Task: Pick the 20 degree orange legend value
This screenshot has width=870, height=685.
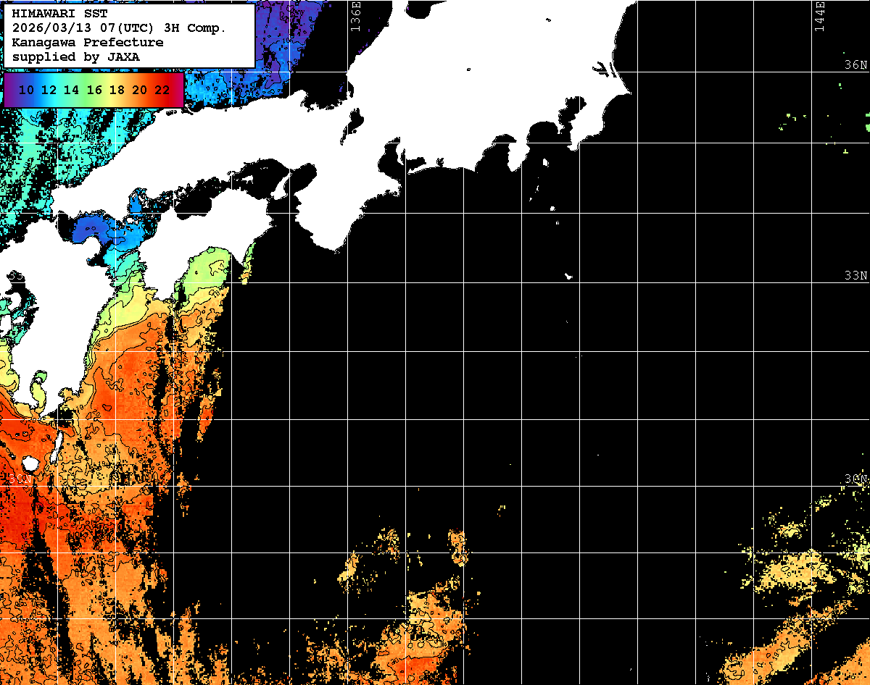Action: (139, 90)
